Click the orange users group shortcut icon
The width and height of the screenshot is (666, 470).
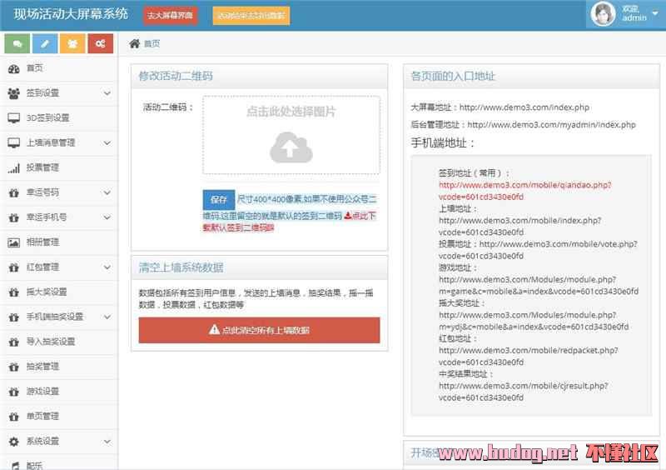click(x=72, y=43)
